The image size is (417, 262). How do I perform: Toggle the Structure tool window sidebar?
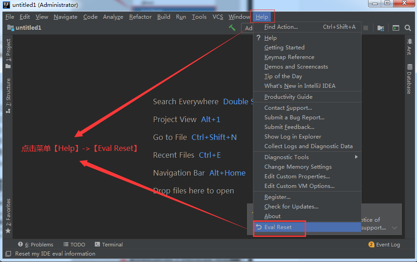[8, 96]
